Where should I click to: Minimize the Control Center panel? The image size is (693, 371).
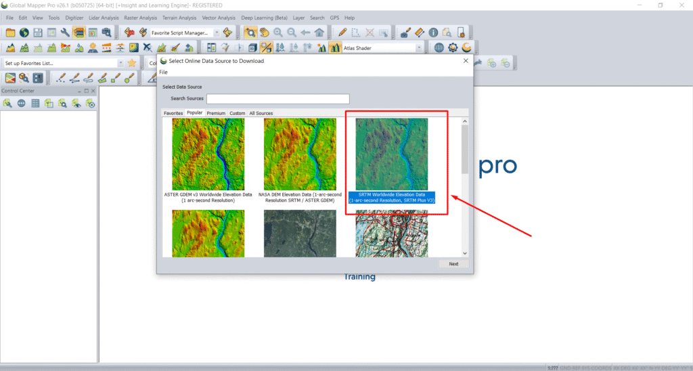[80, 91]
